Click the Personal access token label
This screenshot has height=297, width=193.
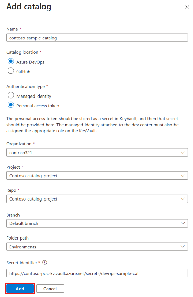38,106
